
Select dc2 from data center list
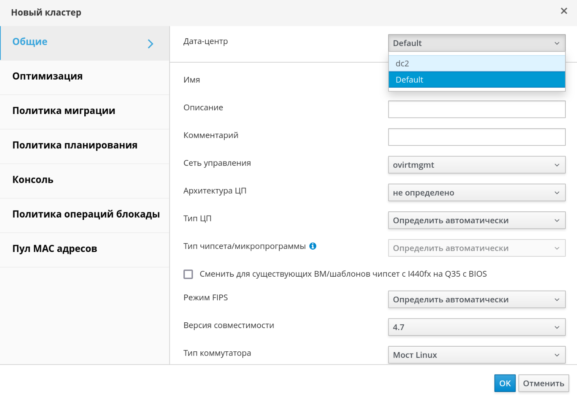tap(476, 63)
